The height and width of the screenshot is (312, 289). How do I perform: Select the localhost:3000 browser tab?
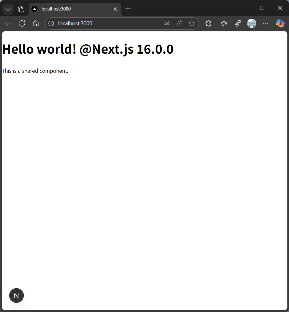tap(71, 9)
